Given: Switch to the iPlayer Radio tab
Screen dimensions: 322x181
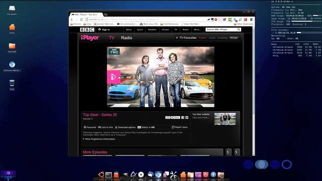Looking at the screenshot, I should (126, 38).
